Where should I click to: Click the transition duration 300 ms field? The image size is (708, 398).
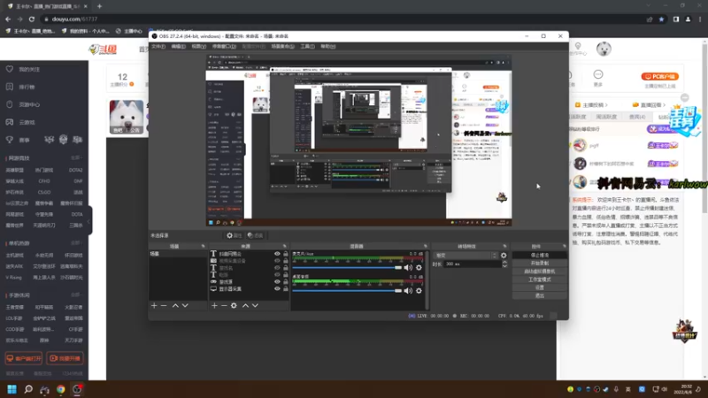(x=473, y=264)
